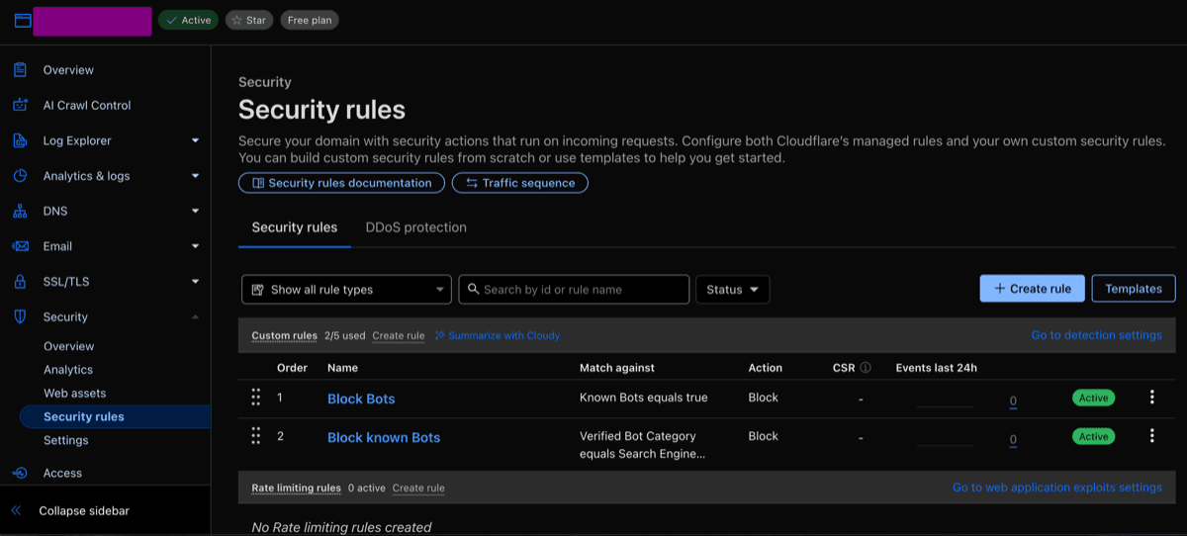This screenshot has height=536, width=1187.
Task: Open the Overview clipboard icon in the sidebar
Action: [x=20, y=70]
